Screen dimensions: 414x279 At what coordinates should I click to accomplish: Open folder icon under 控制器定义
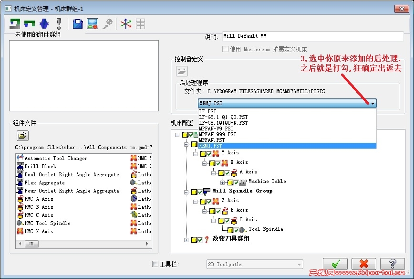pos(182,71)
